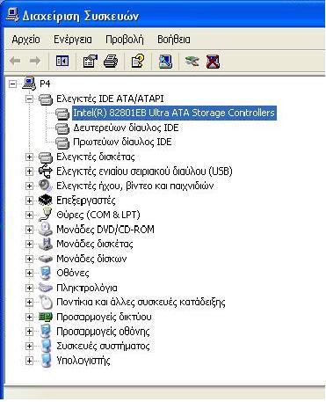
Task: Click the display adapters icon
Action: [x=46, y=332]
